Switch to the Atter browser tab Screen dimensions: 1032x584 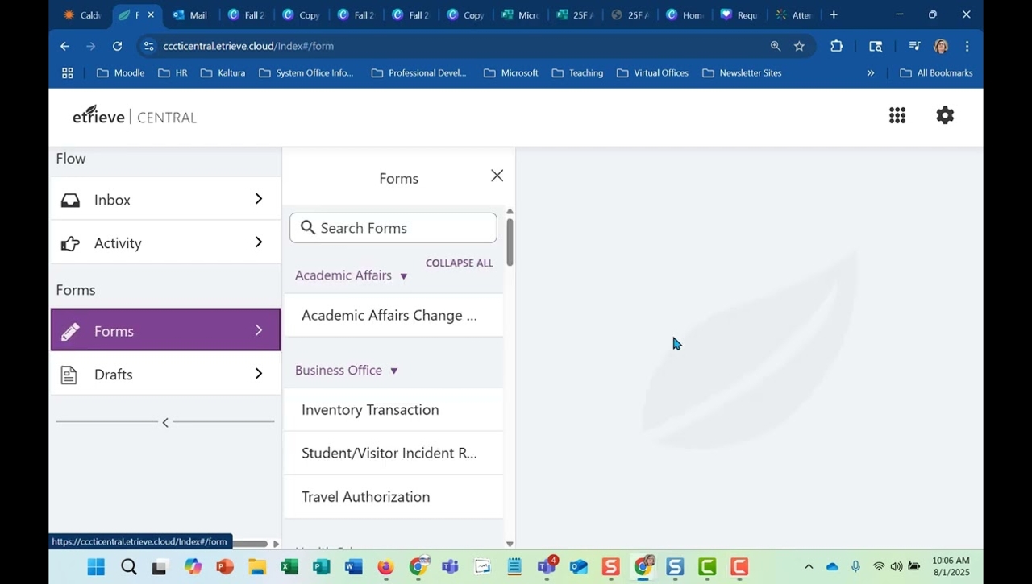tap(793, 14)
